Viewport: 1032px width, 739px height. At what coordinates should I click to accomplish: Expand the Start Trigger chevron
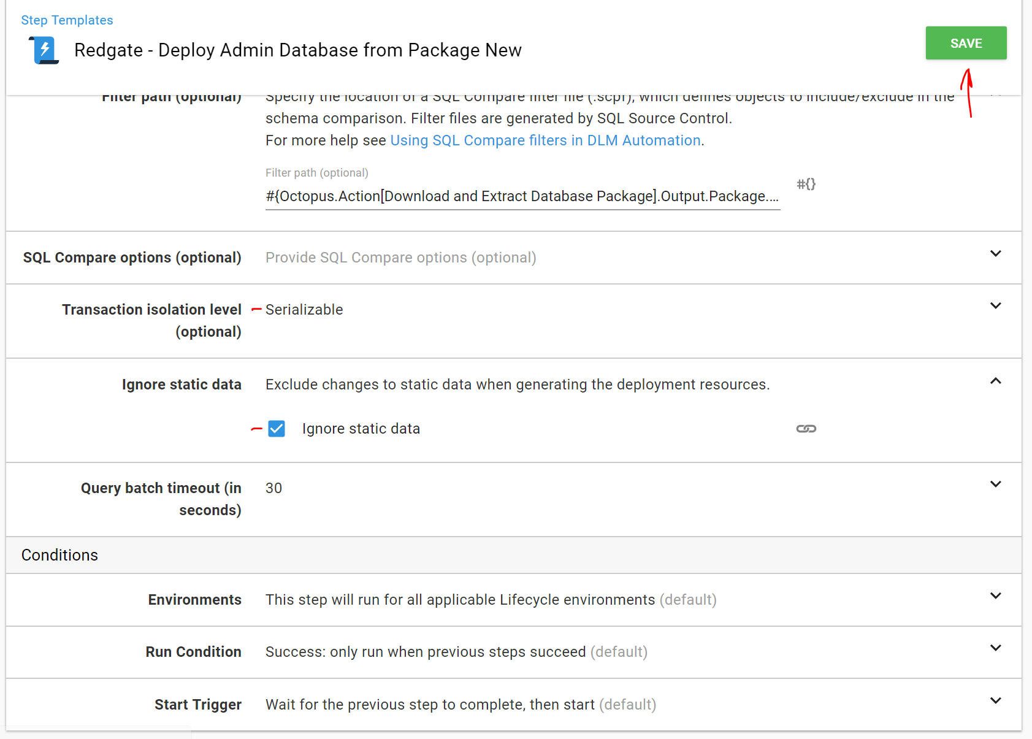995,700
